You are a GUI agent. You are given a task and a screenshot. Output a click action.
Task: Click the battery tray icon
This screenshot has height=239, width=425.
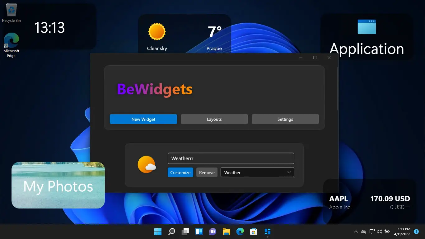pos(387,232)
